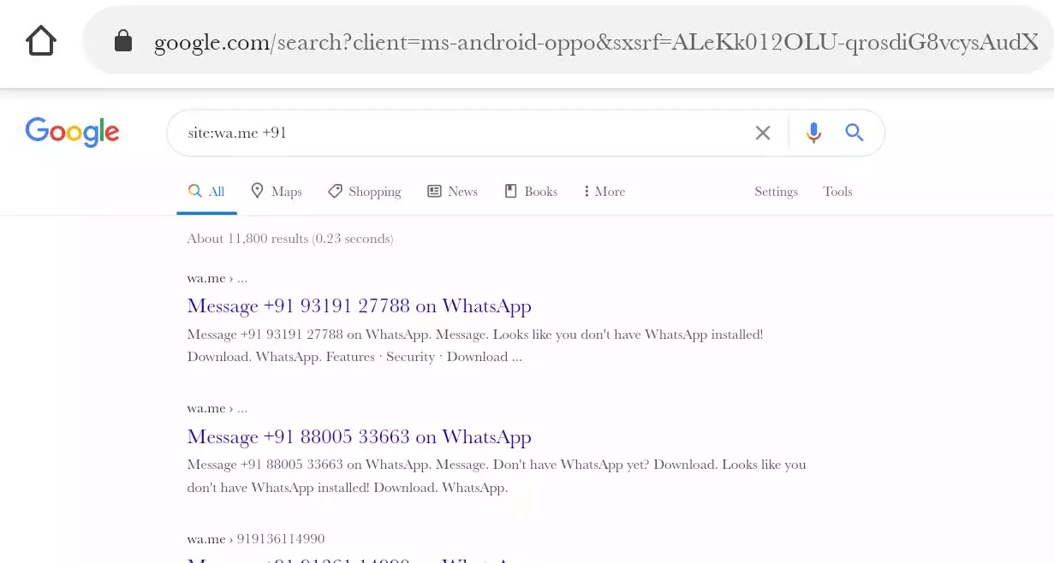Clear the search query with the X icon

coord(762,133)
